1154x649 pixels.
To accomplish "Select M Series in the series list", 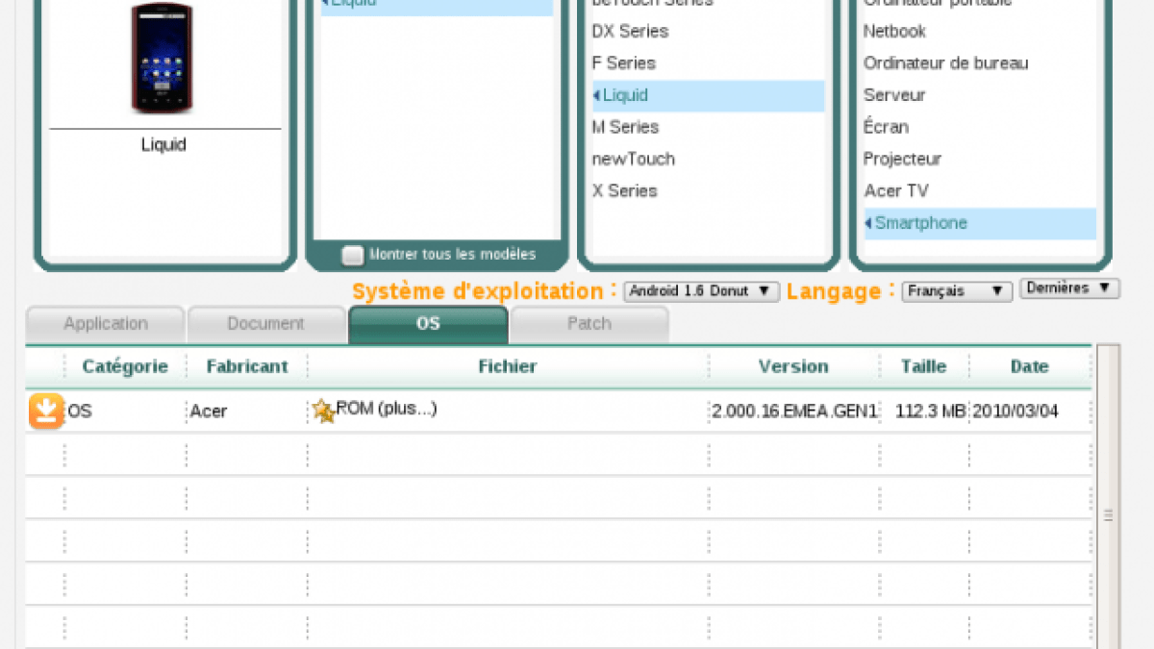I will (x=625, y=127).
